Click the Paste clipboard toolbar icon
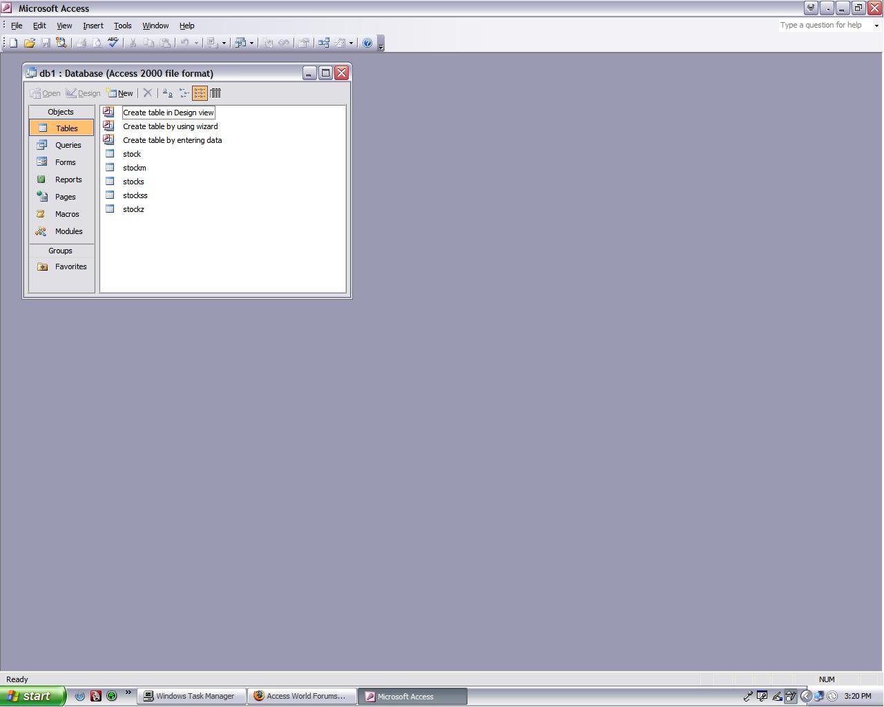The height and width of the screenshot is (707, 884). point(165,43)
